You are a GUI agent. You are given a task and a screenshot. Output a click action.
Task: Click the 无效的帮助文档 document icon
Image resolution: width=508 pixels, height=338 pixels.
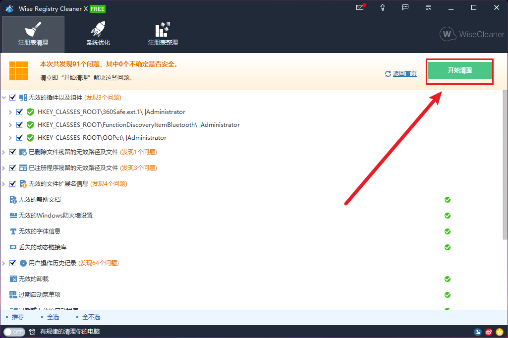(x=13, y=200)
